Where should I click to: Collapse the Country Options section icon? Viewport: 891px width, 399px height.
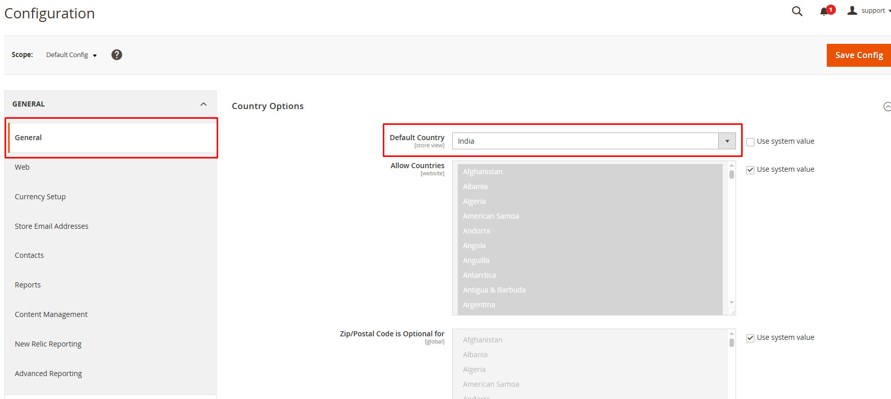(x=887, y=107)
